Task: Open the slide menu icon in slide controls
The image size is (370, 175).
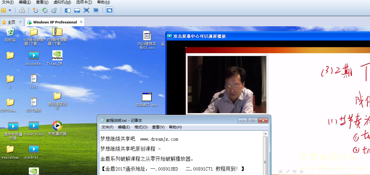Action: (294, 172)
